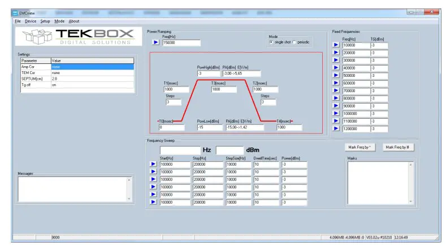Select the TEM Cor parameter row
Screen dimensions: 446x246
pyautogui.click(x=77, y=72)
